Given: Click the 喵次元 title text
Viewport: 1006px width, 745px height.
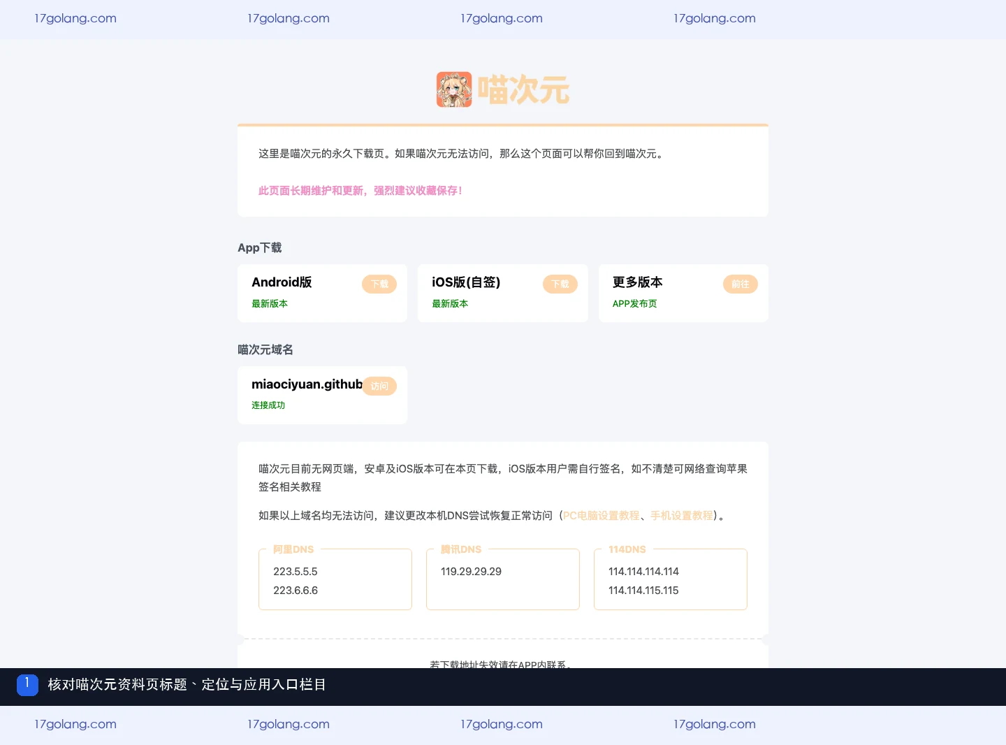Looking at the screenshot, I should coord(523,90).
